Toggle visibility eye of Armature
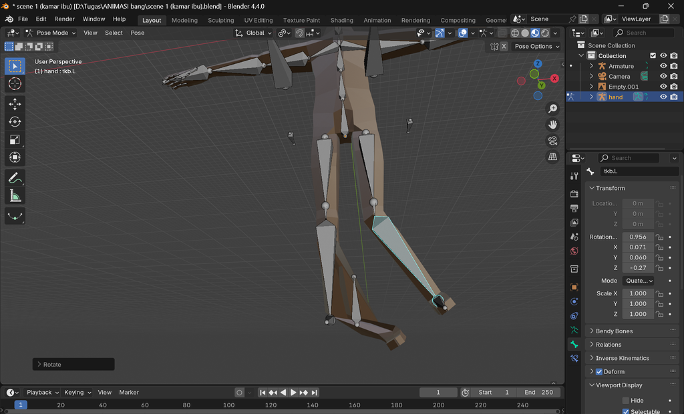This screenshot has width=684, height=414. click(x=663, y=66)
